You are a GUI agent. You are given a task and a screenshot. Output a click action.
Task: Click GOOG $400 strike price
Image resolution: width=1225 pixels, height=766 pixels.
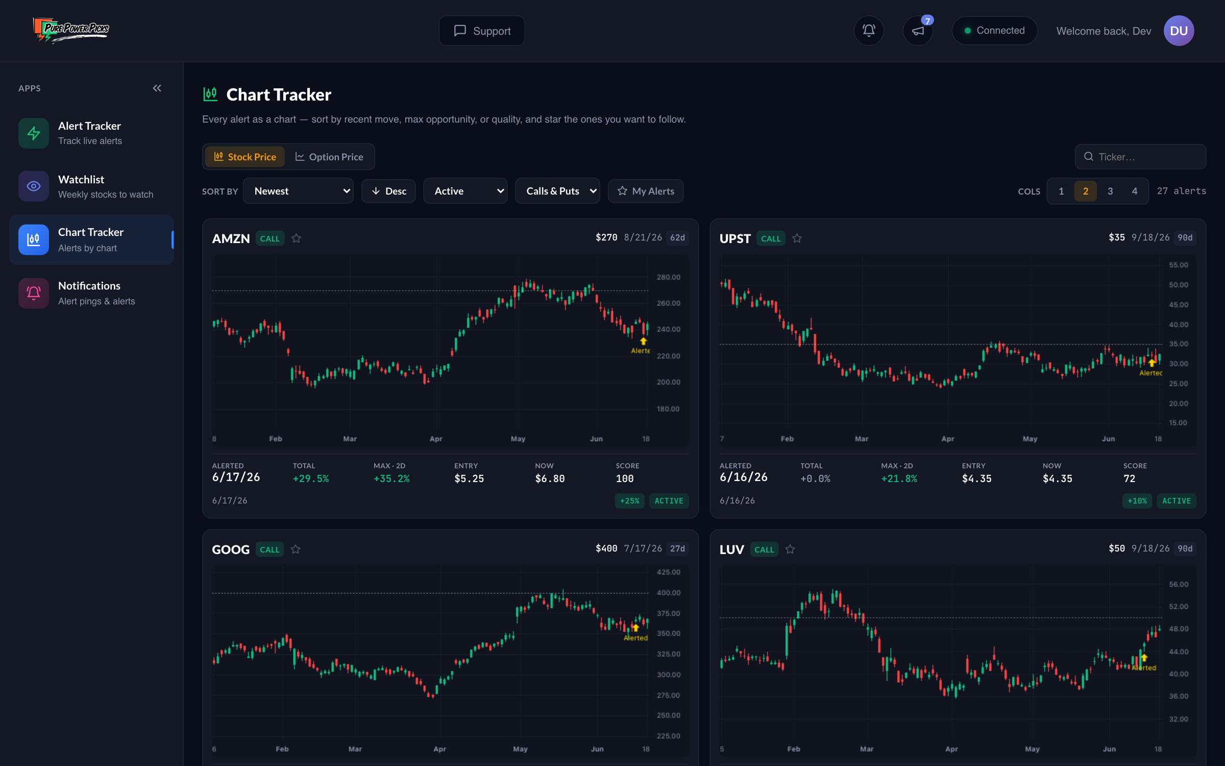click(606, 548)
